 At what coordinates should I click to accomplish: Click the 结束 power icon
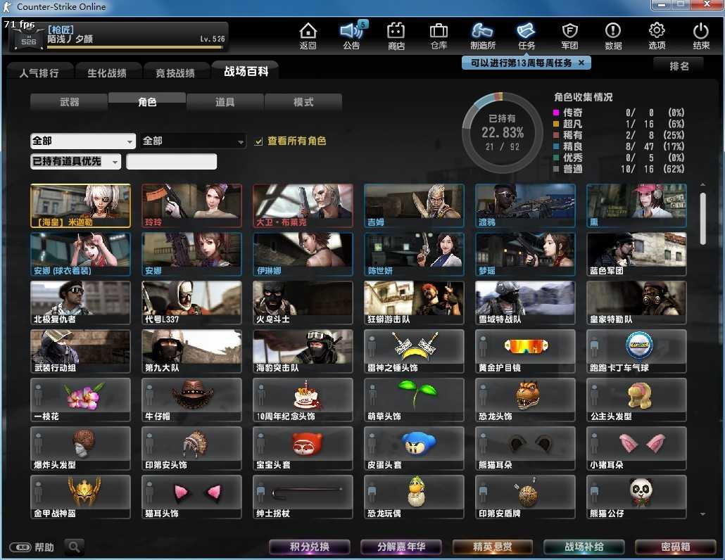[701, 36]
